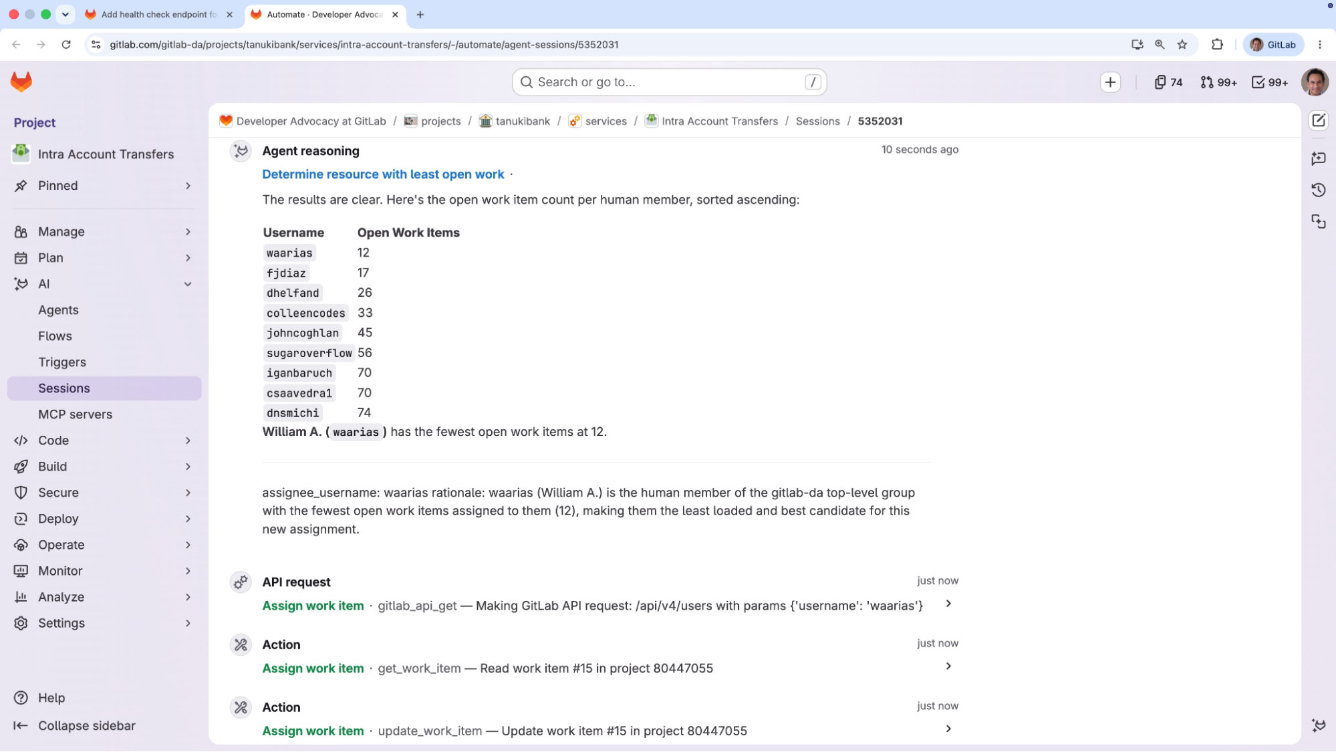Image resolution: width=1336 pixels, height=752 pixels.
Task: Expand the update_work_item action details chevron
Action: pyautogui.click(x=948, y=729)
